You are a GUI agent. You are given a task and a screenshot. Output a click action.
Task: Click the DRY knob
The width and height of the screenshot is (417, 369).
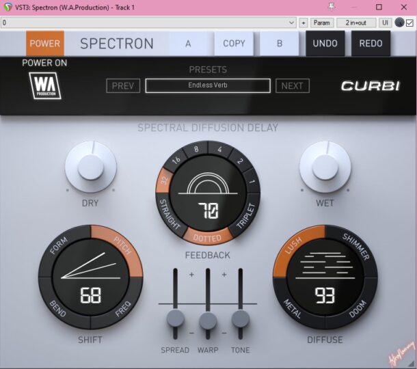click(x=91, y=167)
